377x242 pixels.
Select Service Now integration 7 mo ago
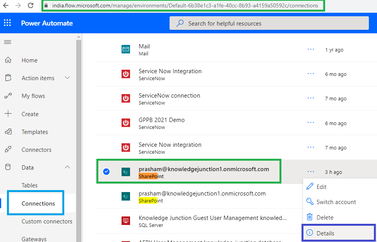click(170, 145)
